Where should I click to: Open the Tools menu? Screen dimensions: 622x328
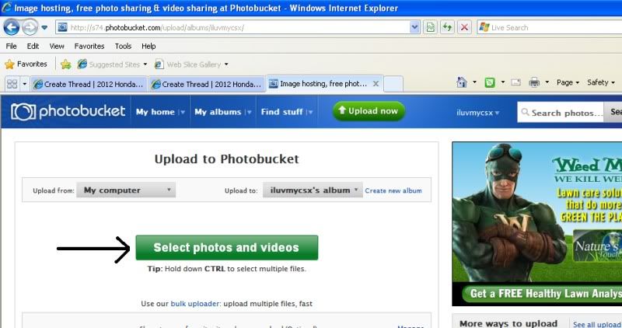[x=123, y=46]
